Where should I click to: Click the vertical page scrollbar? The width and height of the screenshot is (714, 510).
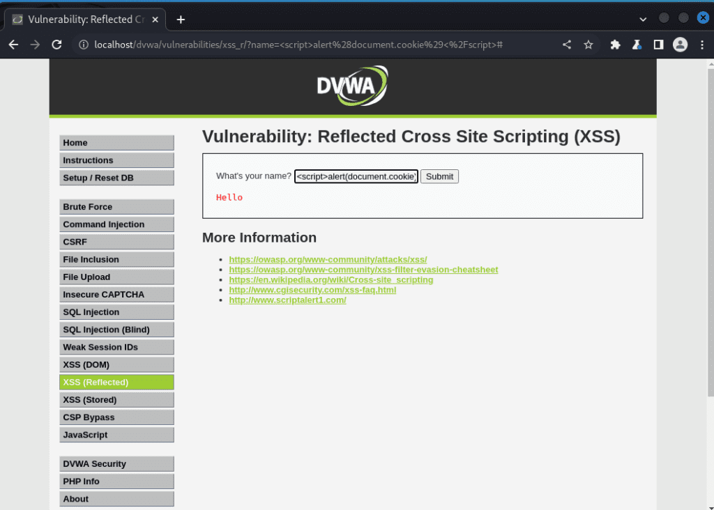tap(711, 227)
